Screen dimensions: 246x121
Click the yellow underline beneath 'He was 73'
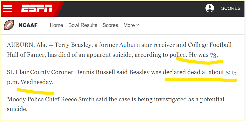tap(199, 61)
